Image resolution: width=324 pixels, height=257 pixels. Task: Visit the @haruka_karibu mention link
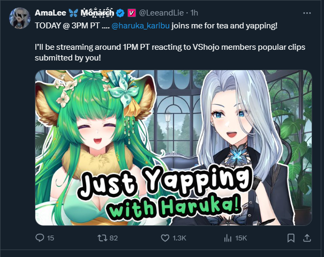point(140,26)
